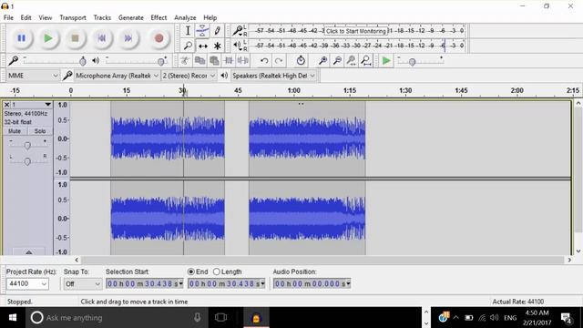This screenshot has width=583, height=328.
Task: Click the Copy icon in edit toolbar
Action: 199,60
